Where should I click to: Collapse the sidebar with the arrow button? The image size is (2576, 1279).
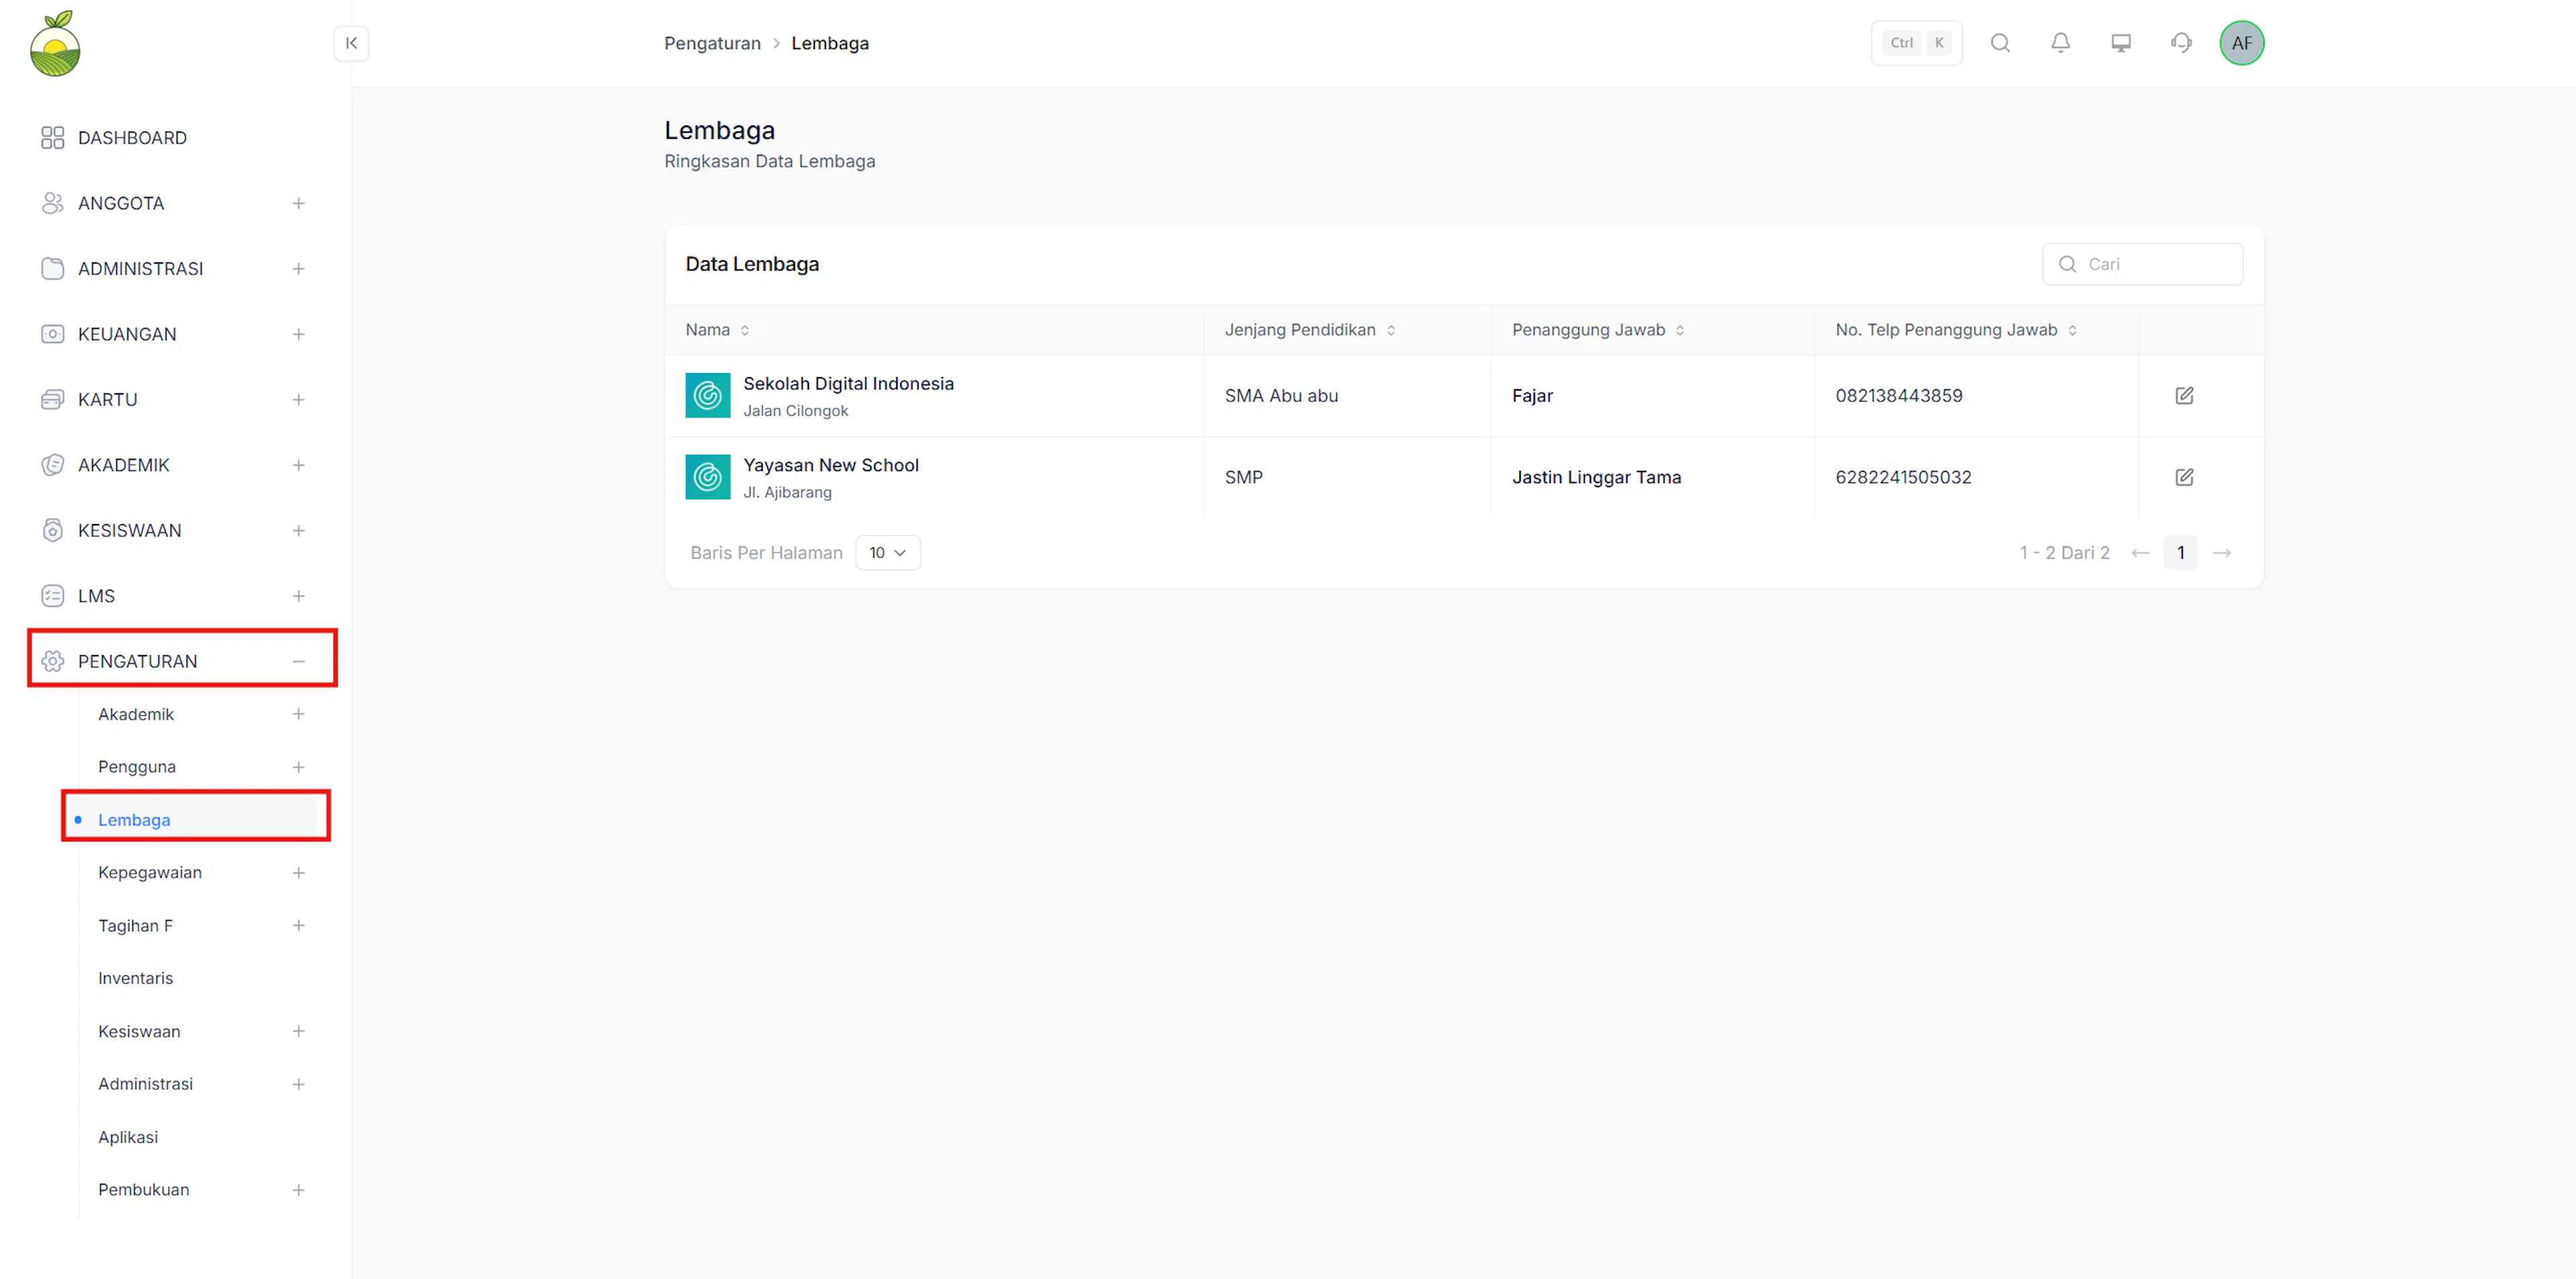coord(351,43)
